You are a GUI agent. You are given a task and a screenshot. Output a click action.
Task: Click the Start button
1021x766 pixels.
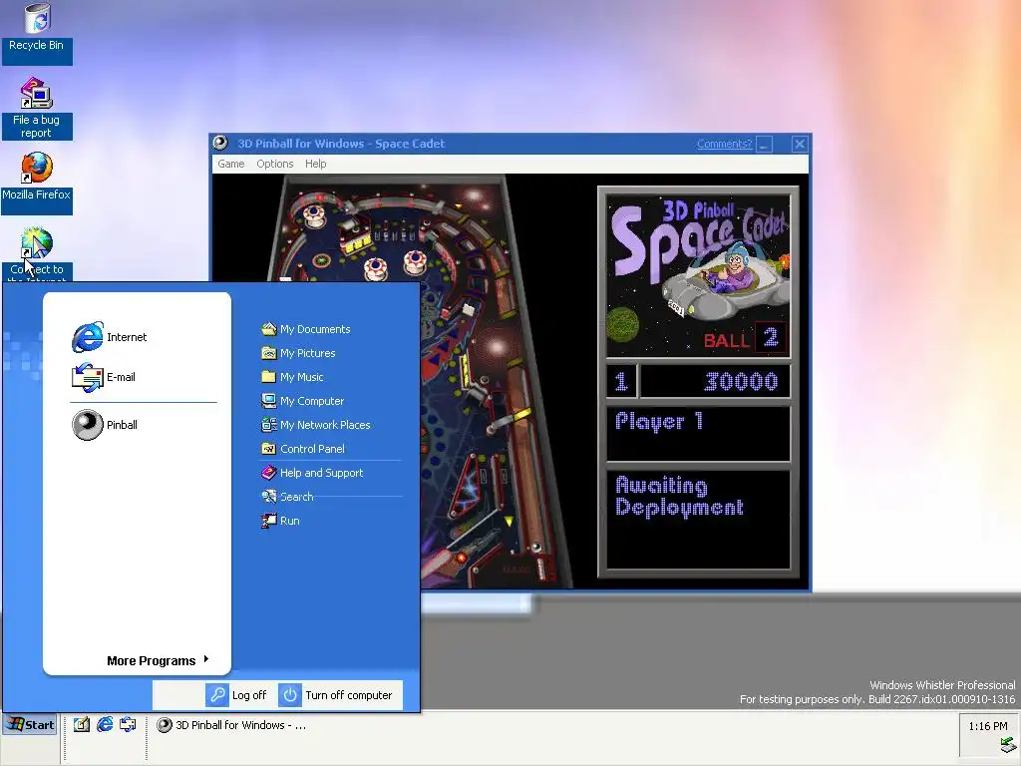tap(31, 724)
